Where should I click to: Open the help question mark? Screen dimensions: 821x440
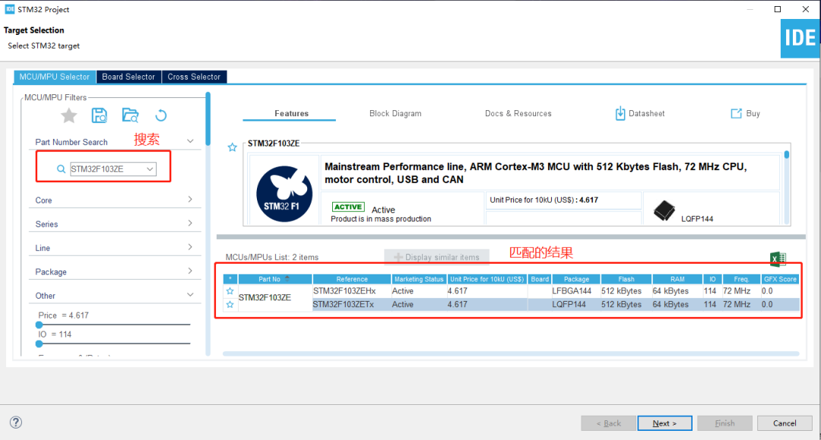click(16, 423)
